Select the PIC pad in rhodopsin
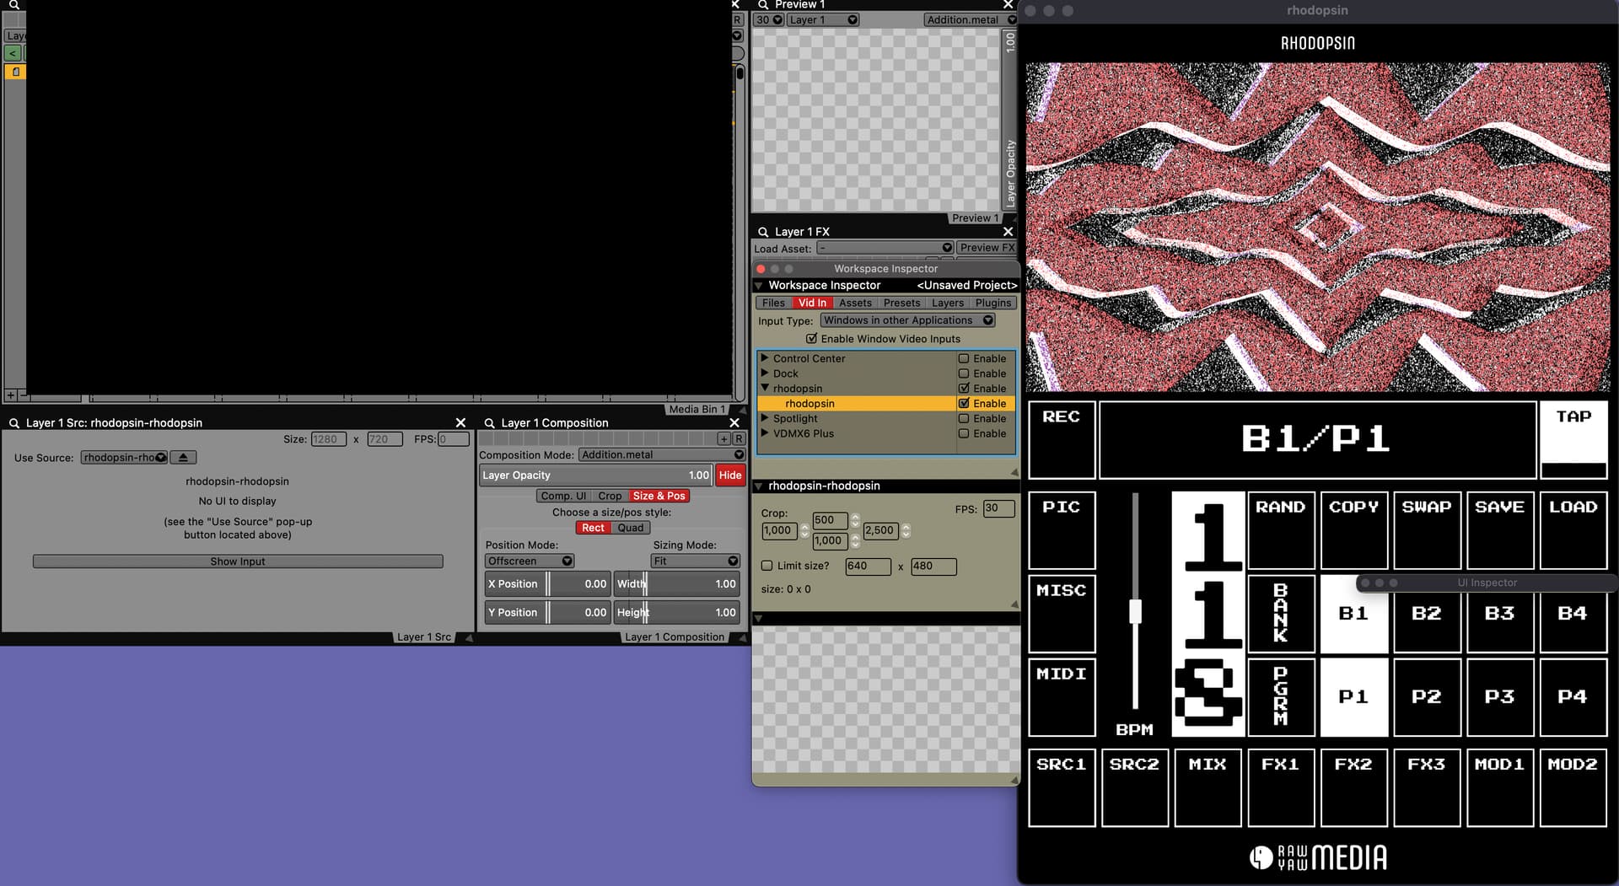The image size is (1619, 886). 1062,530
